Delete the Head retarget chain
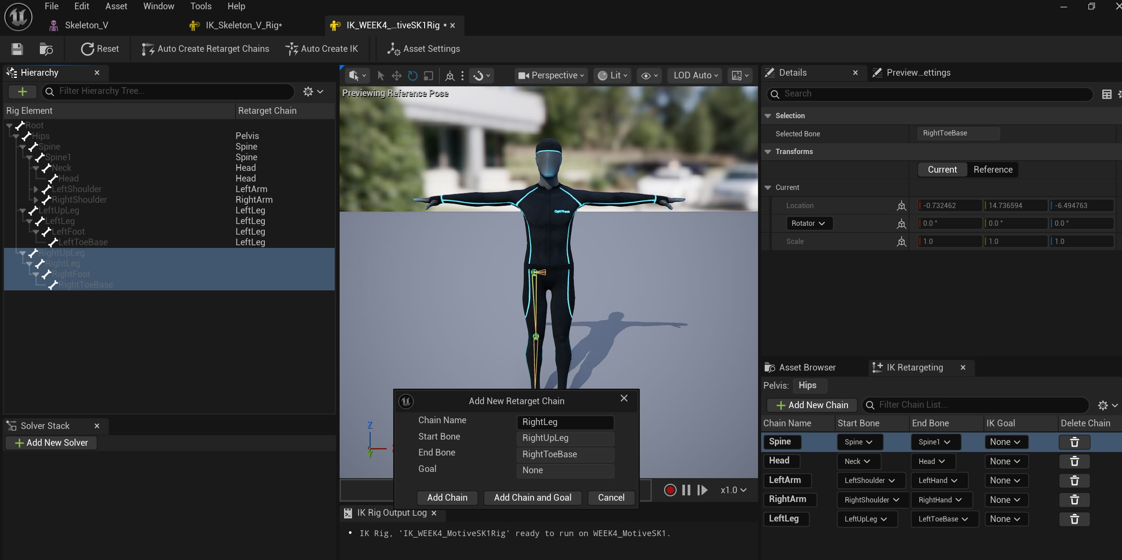 [1074, 461]
